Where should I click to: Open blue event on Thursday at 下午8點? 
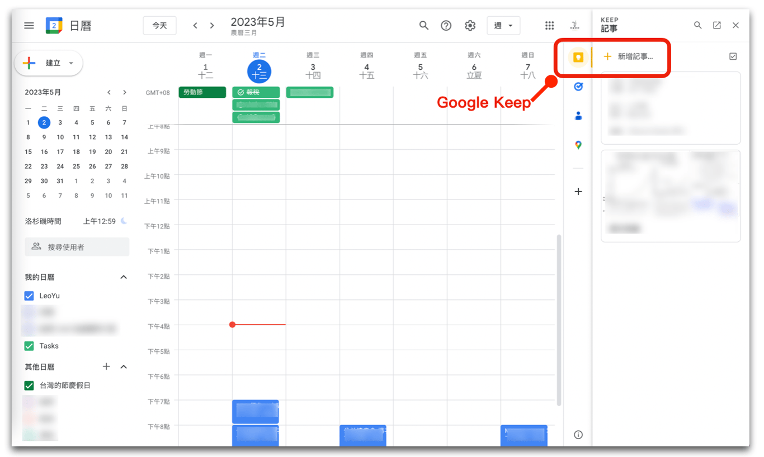(x=363, y=436)
